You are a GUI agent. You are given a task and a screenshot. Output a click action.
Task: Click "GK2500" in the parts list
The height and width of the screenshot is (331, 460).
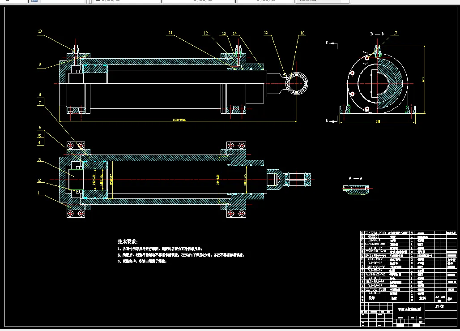374,236
